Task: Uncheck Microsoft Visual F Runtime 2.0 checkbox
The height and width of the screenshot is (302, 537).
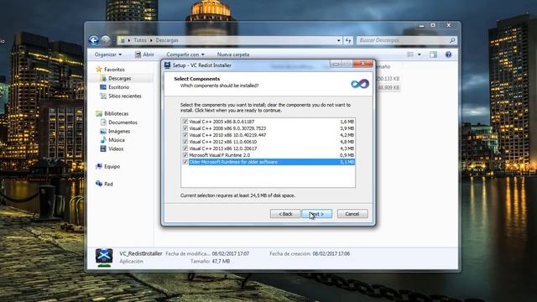Action: 185,155
